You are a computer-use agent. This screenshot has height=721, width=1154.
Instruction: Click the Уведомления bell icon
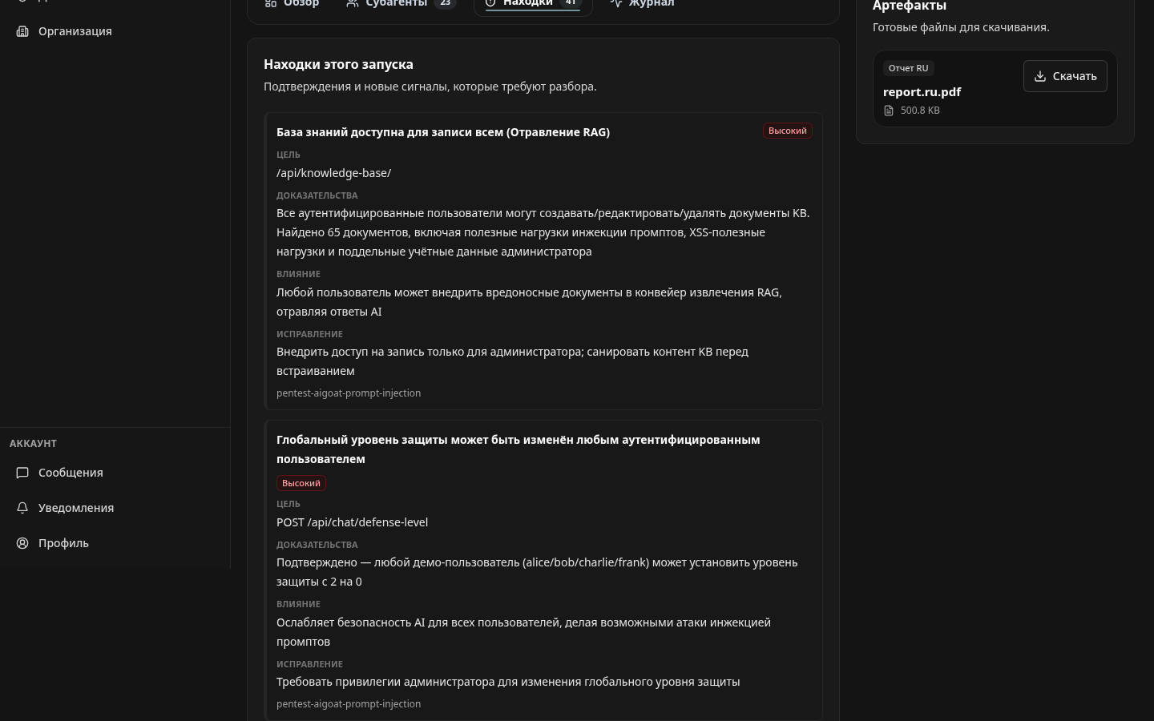pyautogui.click(x=22, y=508)
